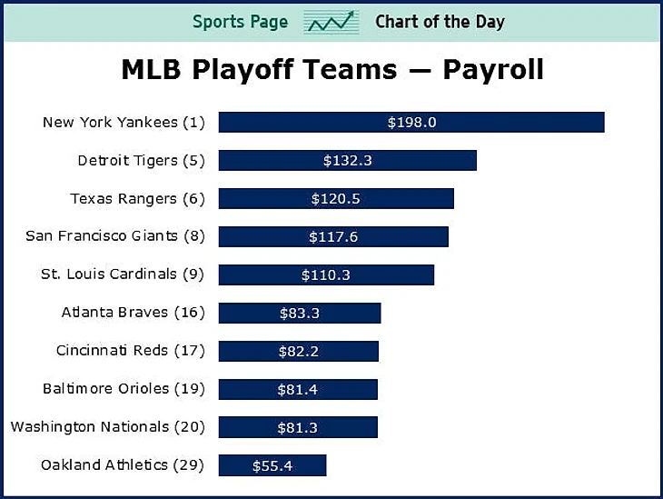Click the Sports Page header text

coord(240,22)
